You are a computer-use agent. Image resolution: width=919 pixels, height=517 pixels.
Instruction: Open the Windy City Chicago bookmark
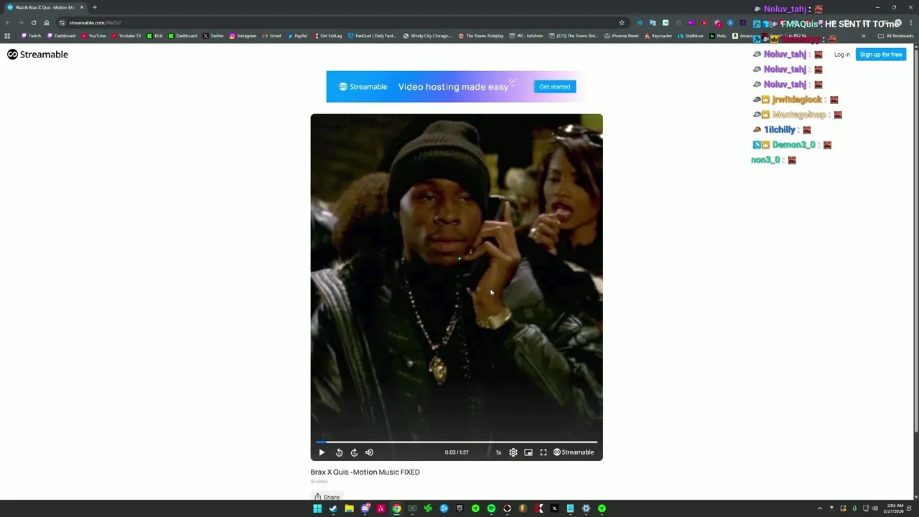[x=427, y=36]
